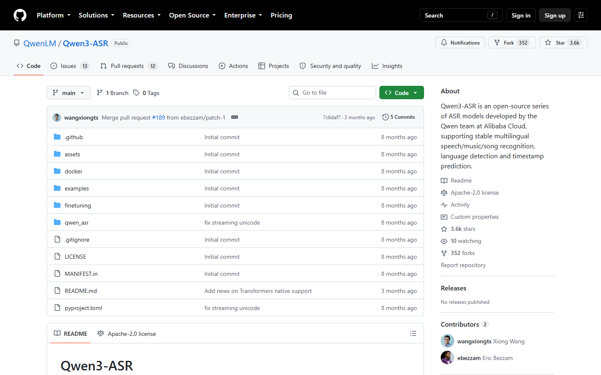Click the 0 Tags tag icon
601x375 pixels.
point(136,93)
